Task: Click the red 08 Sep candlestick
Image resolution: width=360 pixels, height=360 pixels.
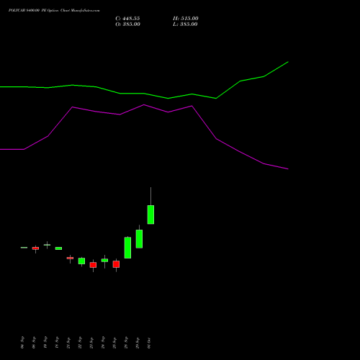Action: click(x=35, y=248)
